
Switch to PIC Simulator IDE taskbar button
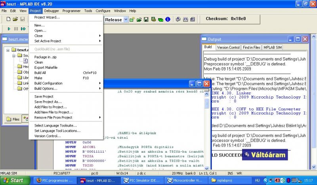142,180
